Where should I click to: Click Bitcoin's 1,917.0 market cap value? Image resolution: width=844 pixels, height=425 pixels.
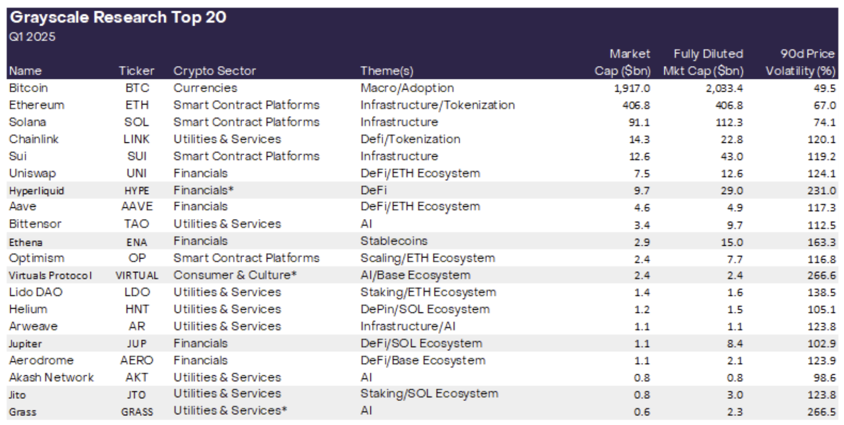pyautogui.click(x=632, y=89)
